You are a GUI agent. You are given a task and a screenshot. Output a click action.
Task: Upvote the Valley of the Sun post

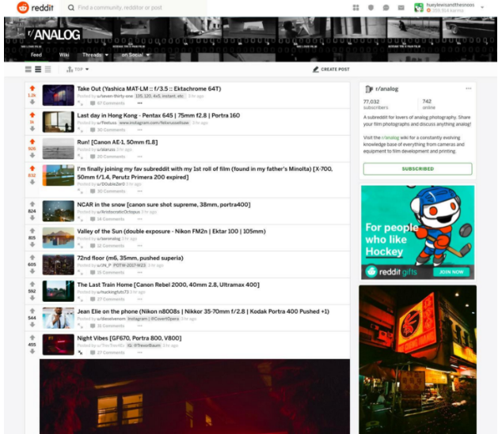tap(32, 231)
